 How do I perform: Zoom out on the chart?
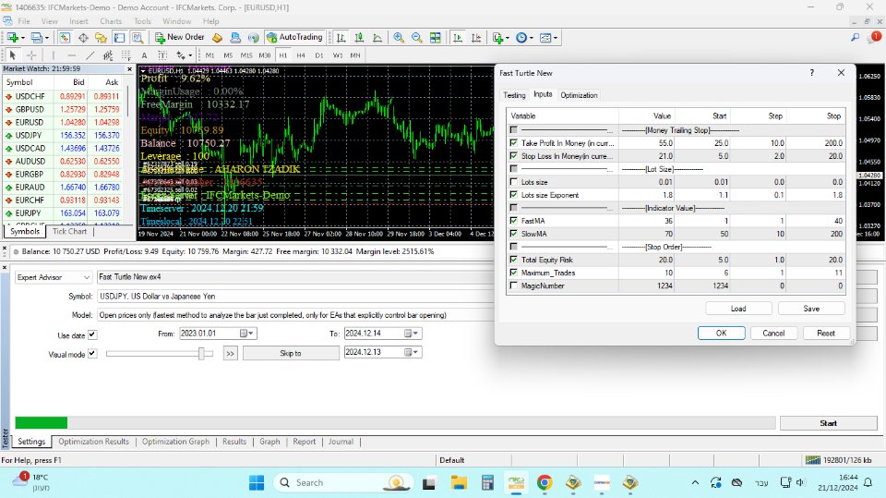pyautogui.click(x=417, y=37)
